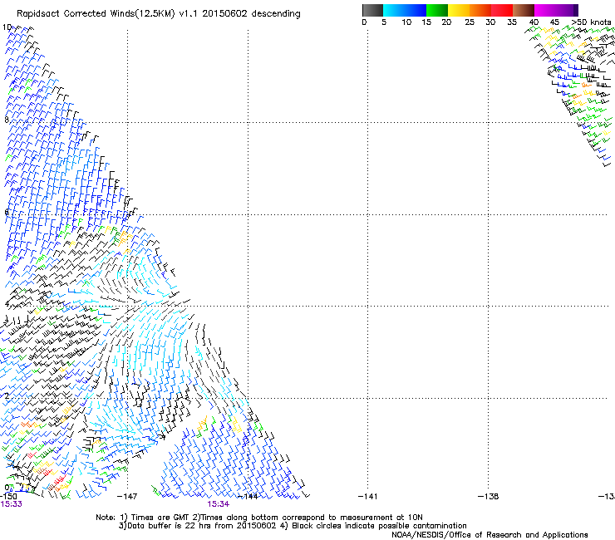Click the '-141' longitude label
This screenshot has height=540, width=615.
pyautogui.click(x=367, y=497)
